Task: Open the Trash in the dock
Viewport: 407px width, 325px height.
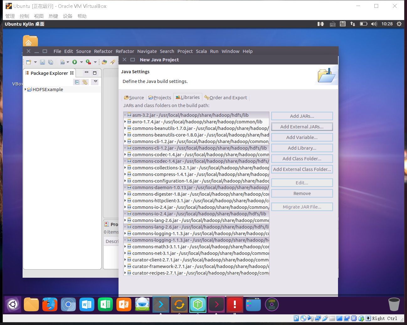Action: point(394,304)
